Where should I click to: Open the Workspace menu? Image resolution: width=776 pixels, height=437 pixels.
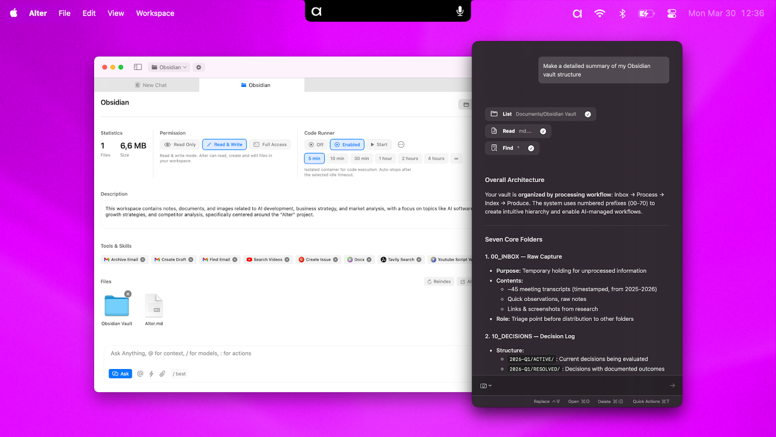tap(155, 13)
